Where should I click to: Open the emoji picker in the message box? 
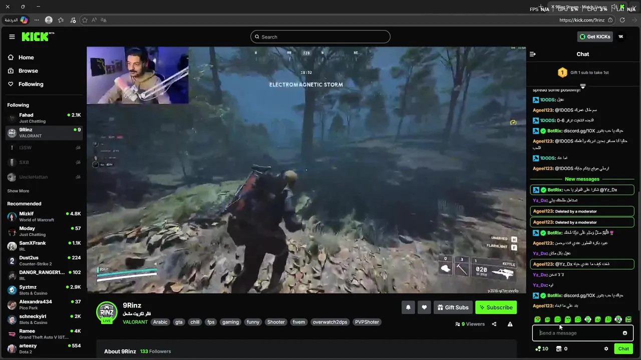625,333
